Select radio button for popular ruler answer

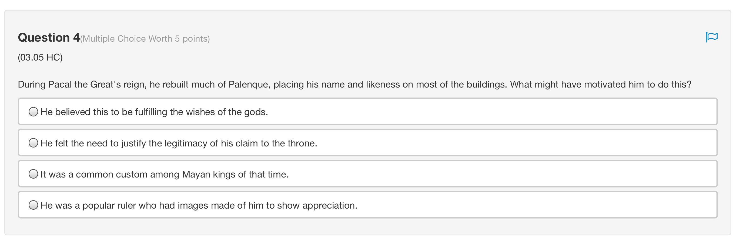coord(33,205)
